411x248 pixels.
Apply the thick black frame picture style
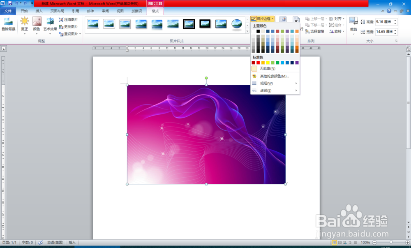click(x=189, y=24)
